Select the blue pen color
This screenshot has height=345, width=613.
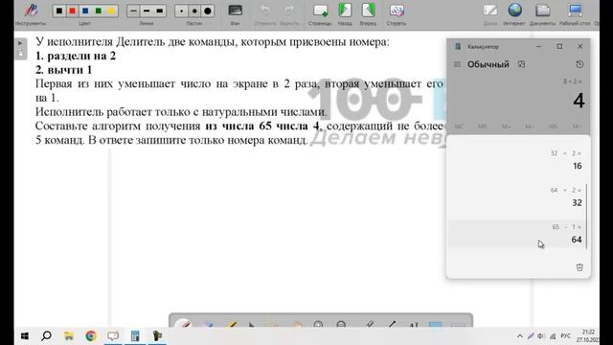click(x=85, y=11)
